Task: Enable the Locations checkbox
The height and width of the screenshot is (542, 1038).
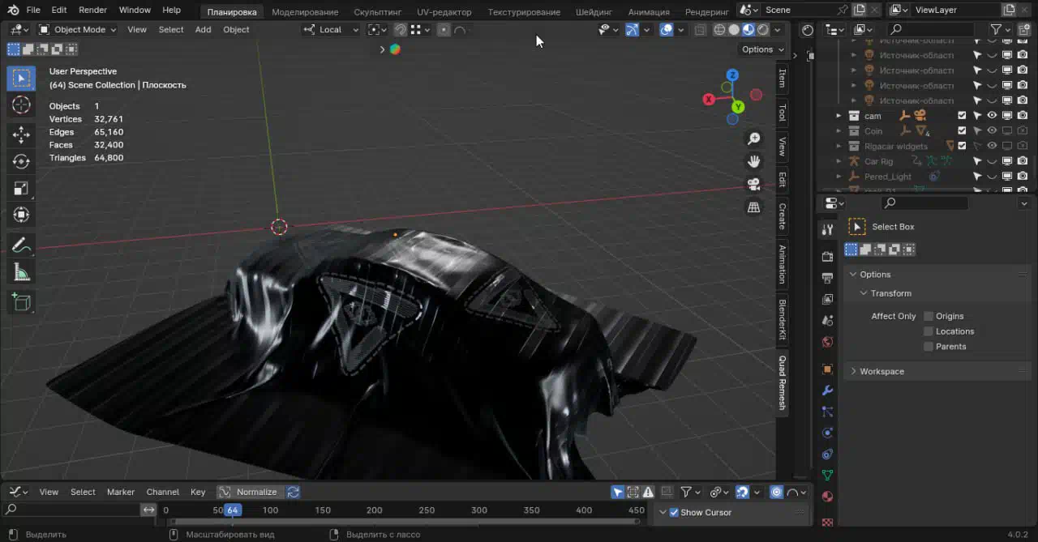Action: 929,331
